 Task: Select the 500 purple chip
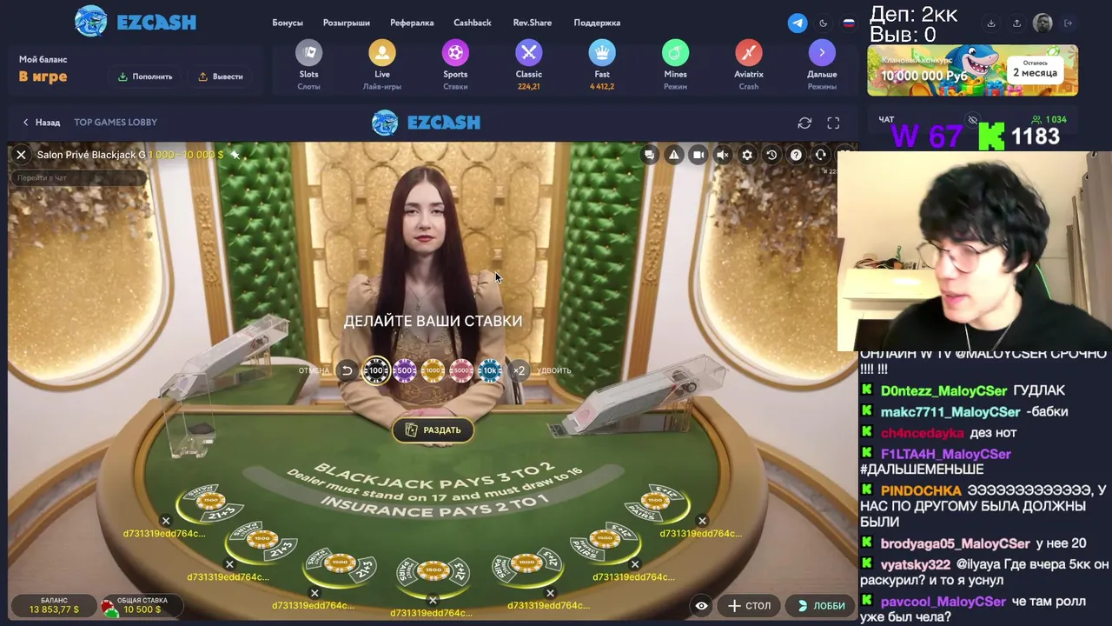pyautogui.click(x=405, y=370)
